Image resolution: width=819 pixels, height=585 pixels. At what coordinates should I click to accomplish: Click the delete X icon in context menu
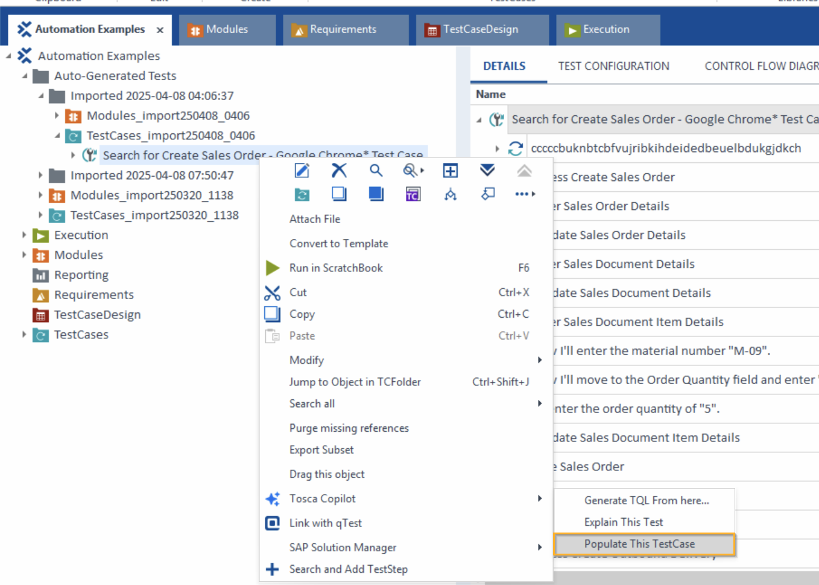(339, 171)
